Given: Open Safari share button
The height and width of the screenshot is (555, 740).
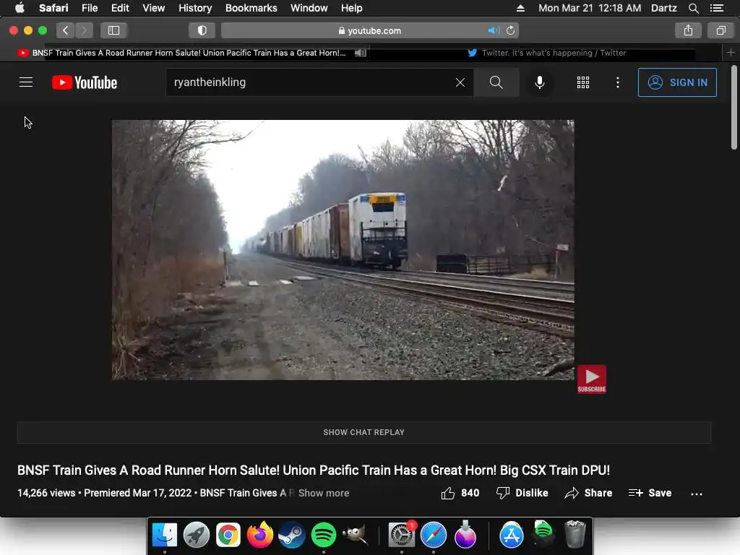Looking at the screenshot, I should point(688,30).
